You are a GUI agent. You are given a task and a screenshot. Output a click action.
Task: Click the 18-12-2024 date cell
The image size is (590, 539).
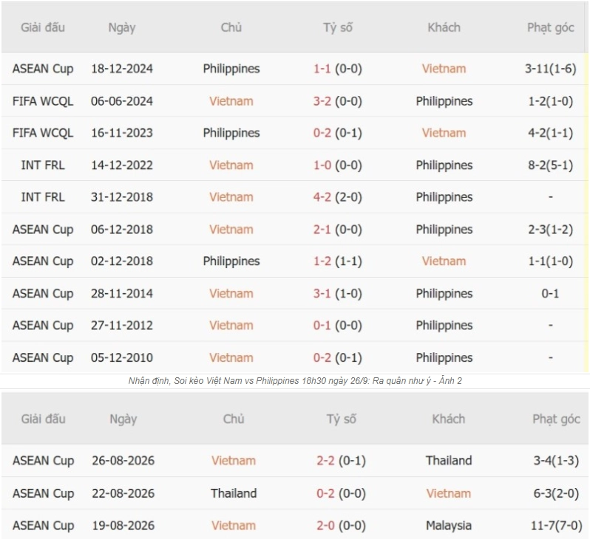[x=122, y=69]
